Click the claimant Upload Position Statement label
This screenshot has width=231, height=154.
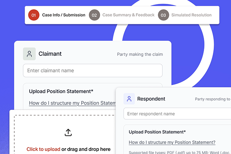[x=61, y=91]
